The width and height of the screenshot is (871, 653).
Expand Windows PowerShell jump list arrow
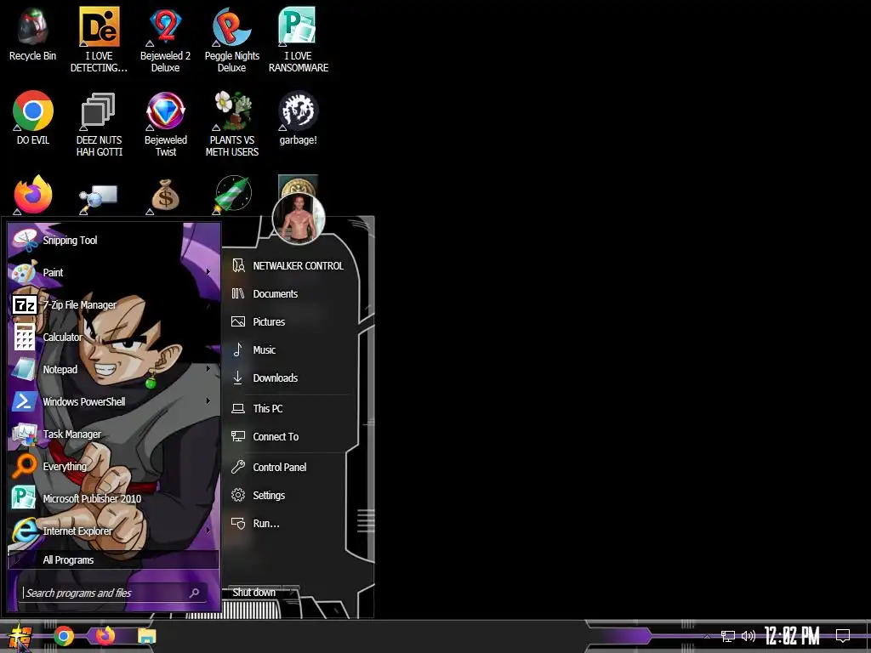coord(208,401)
